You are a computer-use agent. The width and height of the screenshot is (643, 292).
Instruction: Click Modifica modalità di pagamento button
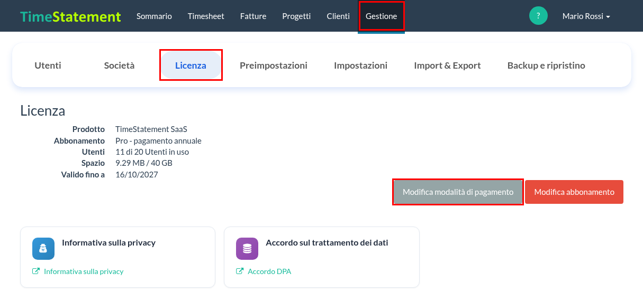click(x=458, y=192)
